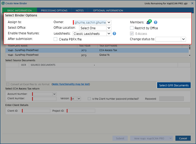Screen dimensions: 196x144
Task: Check the Create PBFX file option
Action: (55, 39)
